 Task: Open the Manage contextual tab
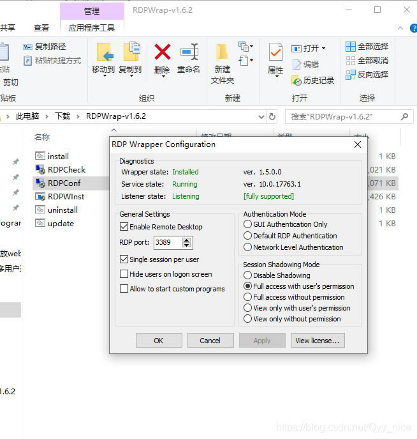92,12
